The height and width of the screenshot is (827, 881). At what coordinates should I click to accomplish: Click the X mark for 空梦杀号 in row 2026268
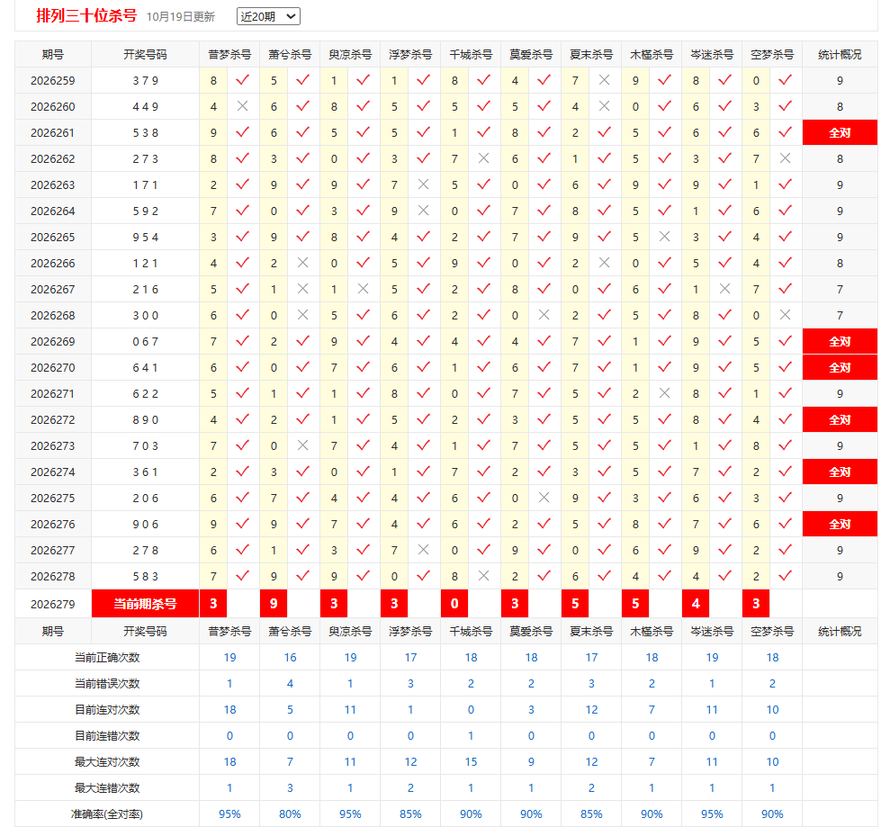[785, 315]
